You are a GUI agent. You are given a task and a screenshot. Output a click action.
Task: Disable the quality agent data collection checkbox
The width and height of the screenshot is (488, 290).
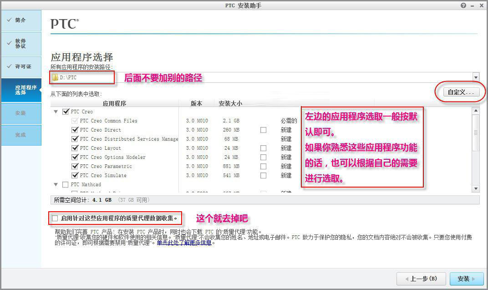click(54, 218)
